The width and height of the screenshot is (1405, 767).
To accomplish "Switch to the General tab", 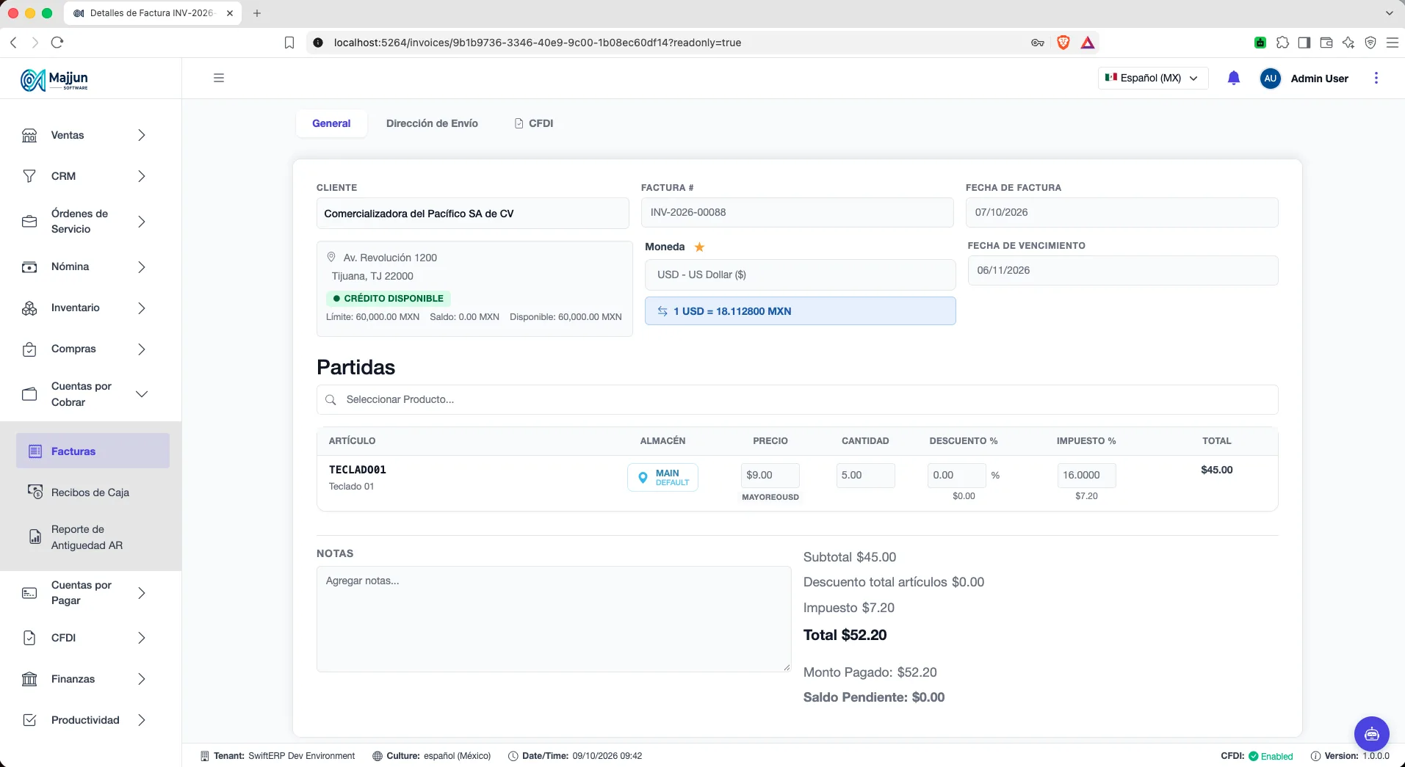I will point(331,123).
